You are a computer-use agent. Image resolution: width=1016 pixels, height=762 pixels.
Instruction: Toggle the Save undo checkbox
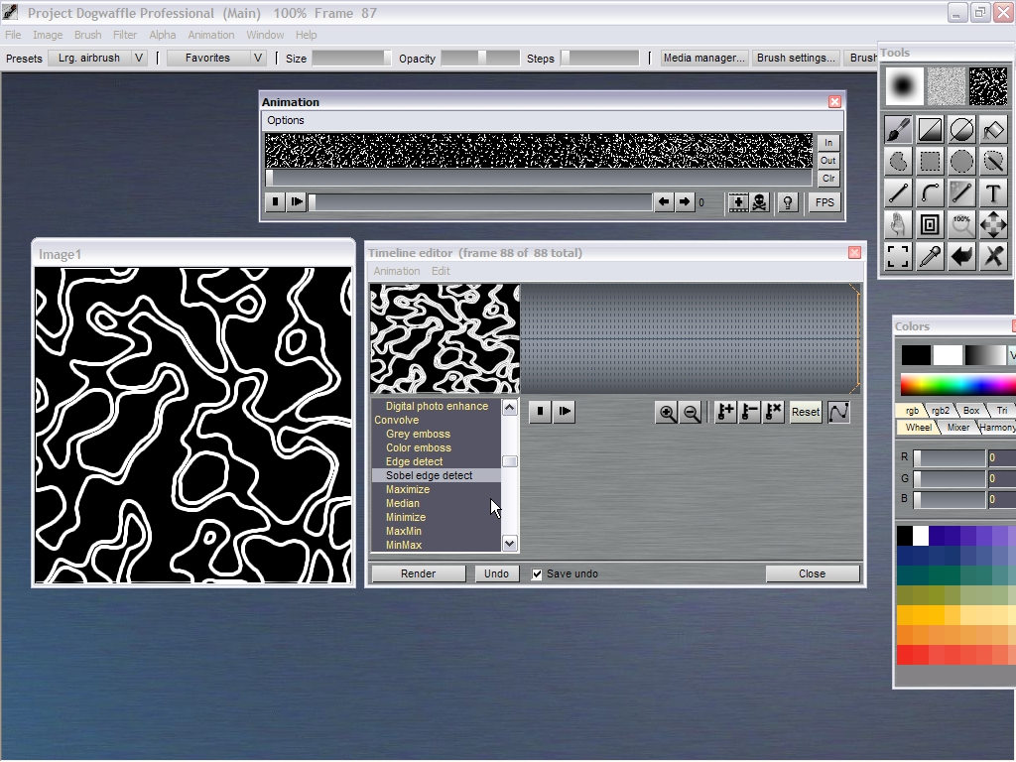point(537,573)
